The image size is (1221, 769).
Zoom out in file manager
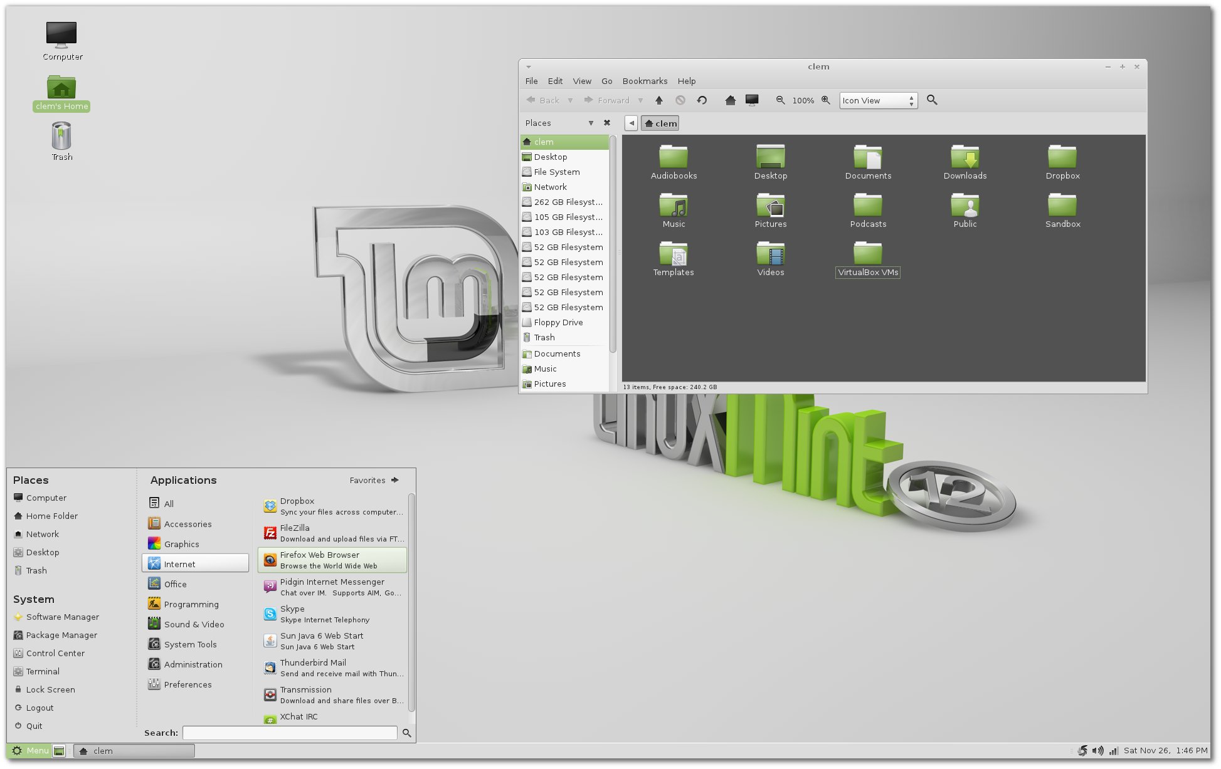tap(780, 100)
